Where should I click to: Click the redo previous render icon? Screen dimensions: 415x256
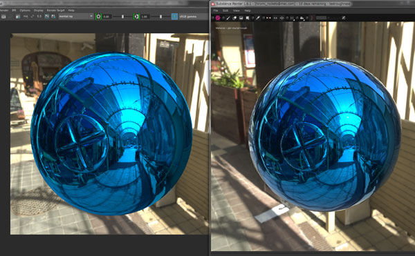coord(3,17)
